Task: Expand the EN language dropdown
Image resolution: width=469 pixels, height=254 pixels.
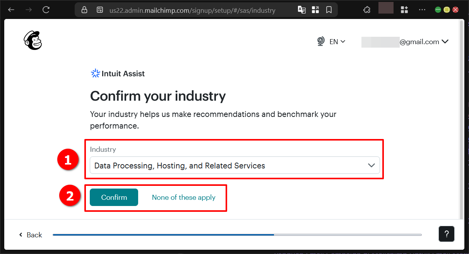Action: pos(337,41)
